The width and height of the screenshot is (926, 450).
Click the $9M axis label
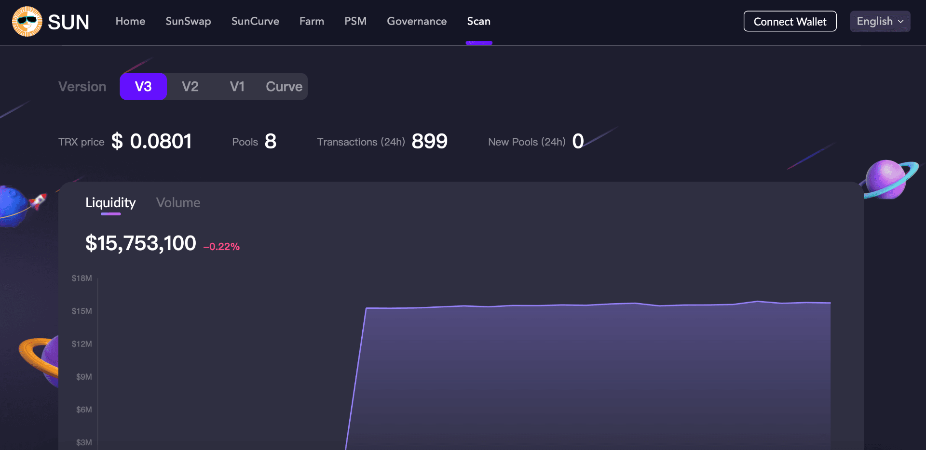point(84,376)
